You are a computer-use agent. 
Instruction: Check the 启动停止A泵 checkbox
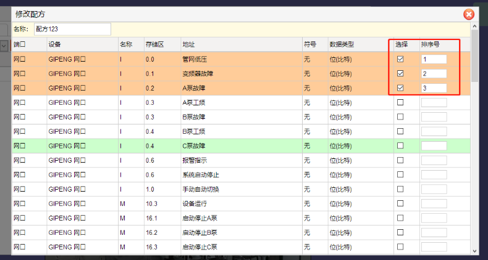pos(400,217)
